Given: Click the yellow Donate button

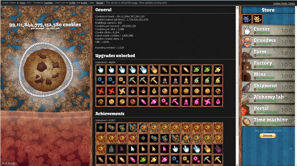Looking at the screenshot, I should click(x=268, y=135).
